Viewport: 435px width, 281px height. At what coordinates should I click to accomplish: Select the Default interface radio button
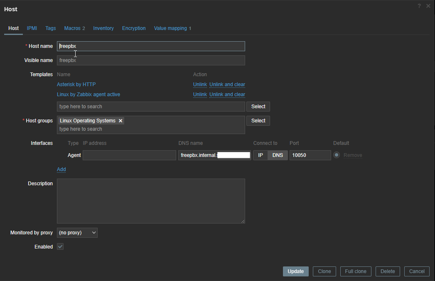[x=337, y=155]
